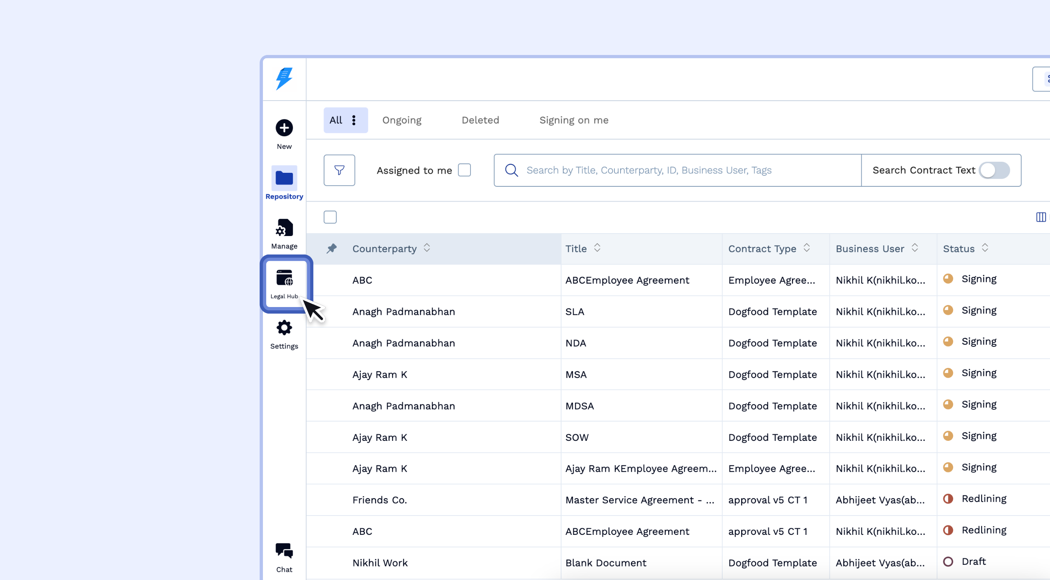Viewport: 1050px width, 580px height.
Task: Open the Chat icon in sidebar
Action: 284,551
